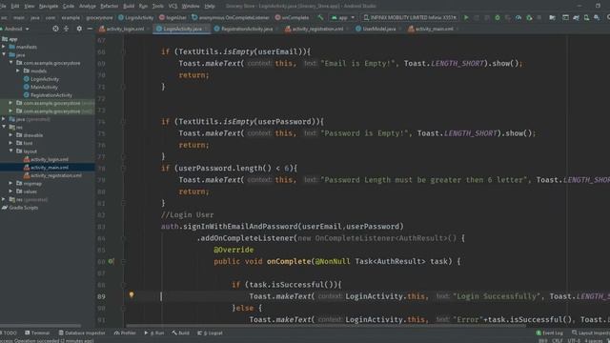Viewport: 610px width, 343px height.
Task: Open the AVD Manager icon in toolbar
Action: (586, 17)
